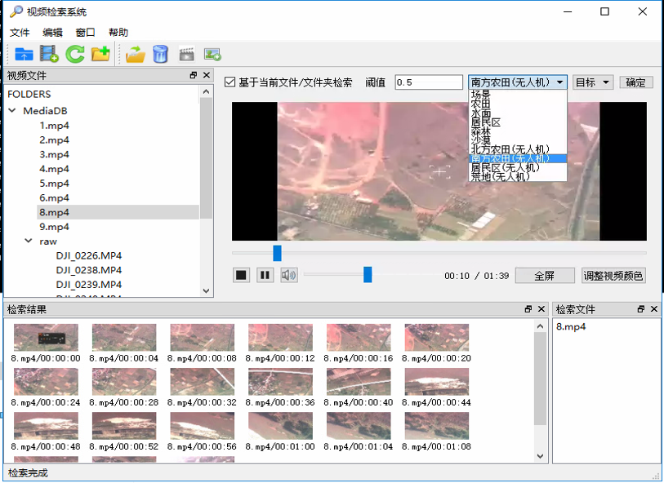Screen dimensions: 664x483
Task: Open the 文件 menu
Action: tap(20, 33)
